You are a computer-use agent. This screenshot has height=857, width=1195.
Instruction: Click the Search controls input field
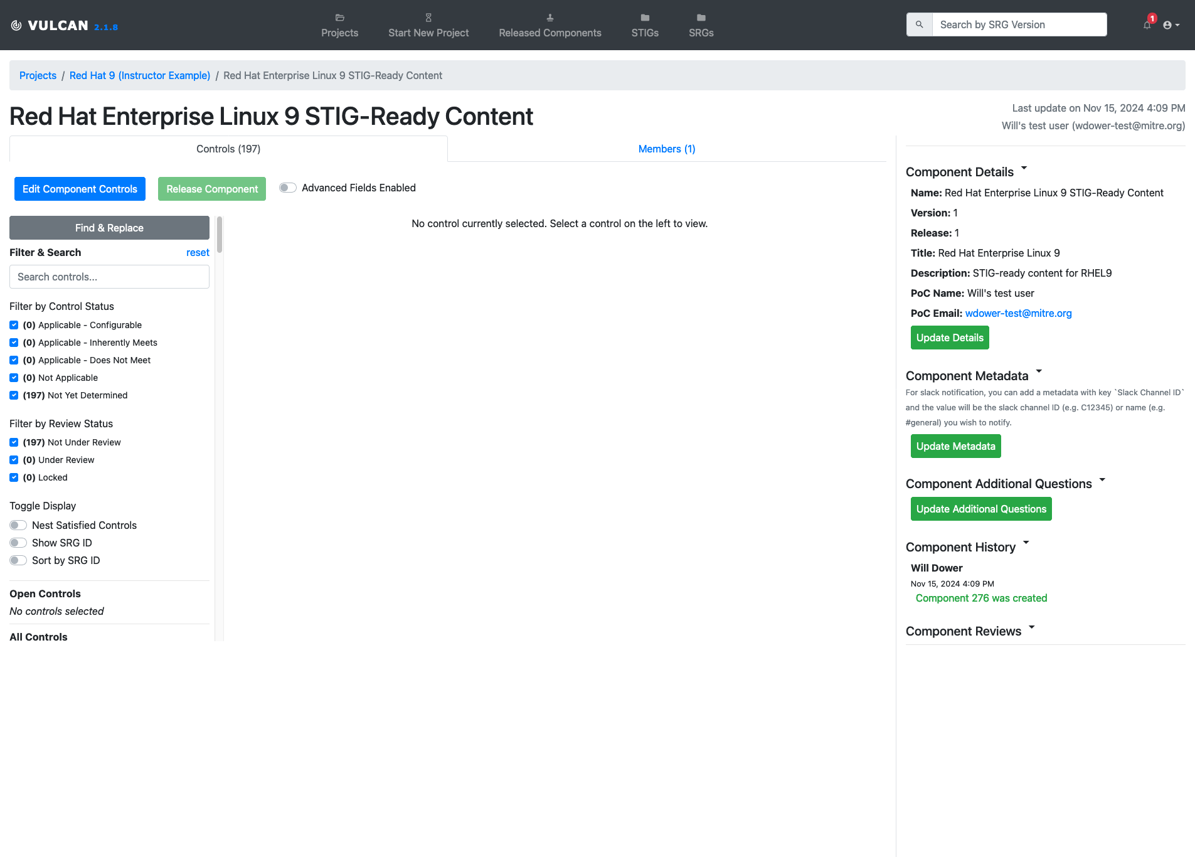[x=109, y=277]
